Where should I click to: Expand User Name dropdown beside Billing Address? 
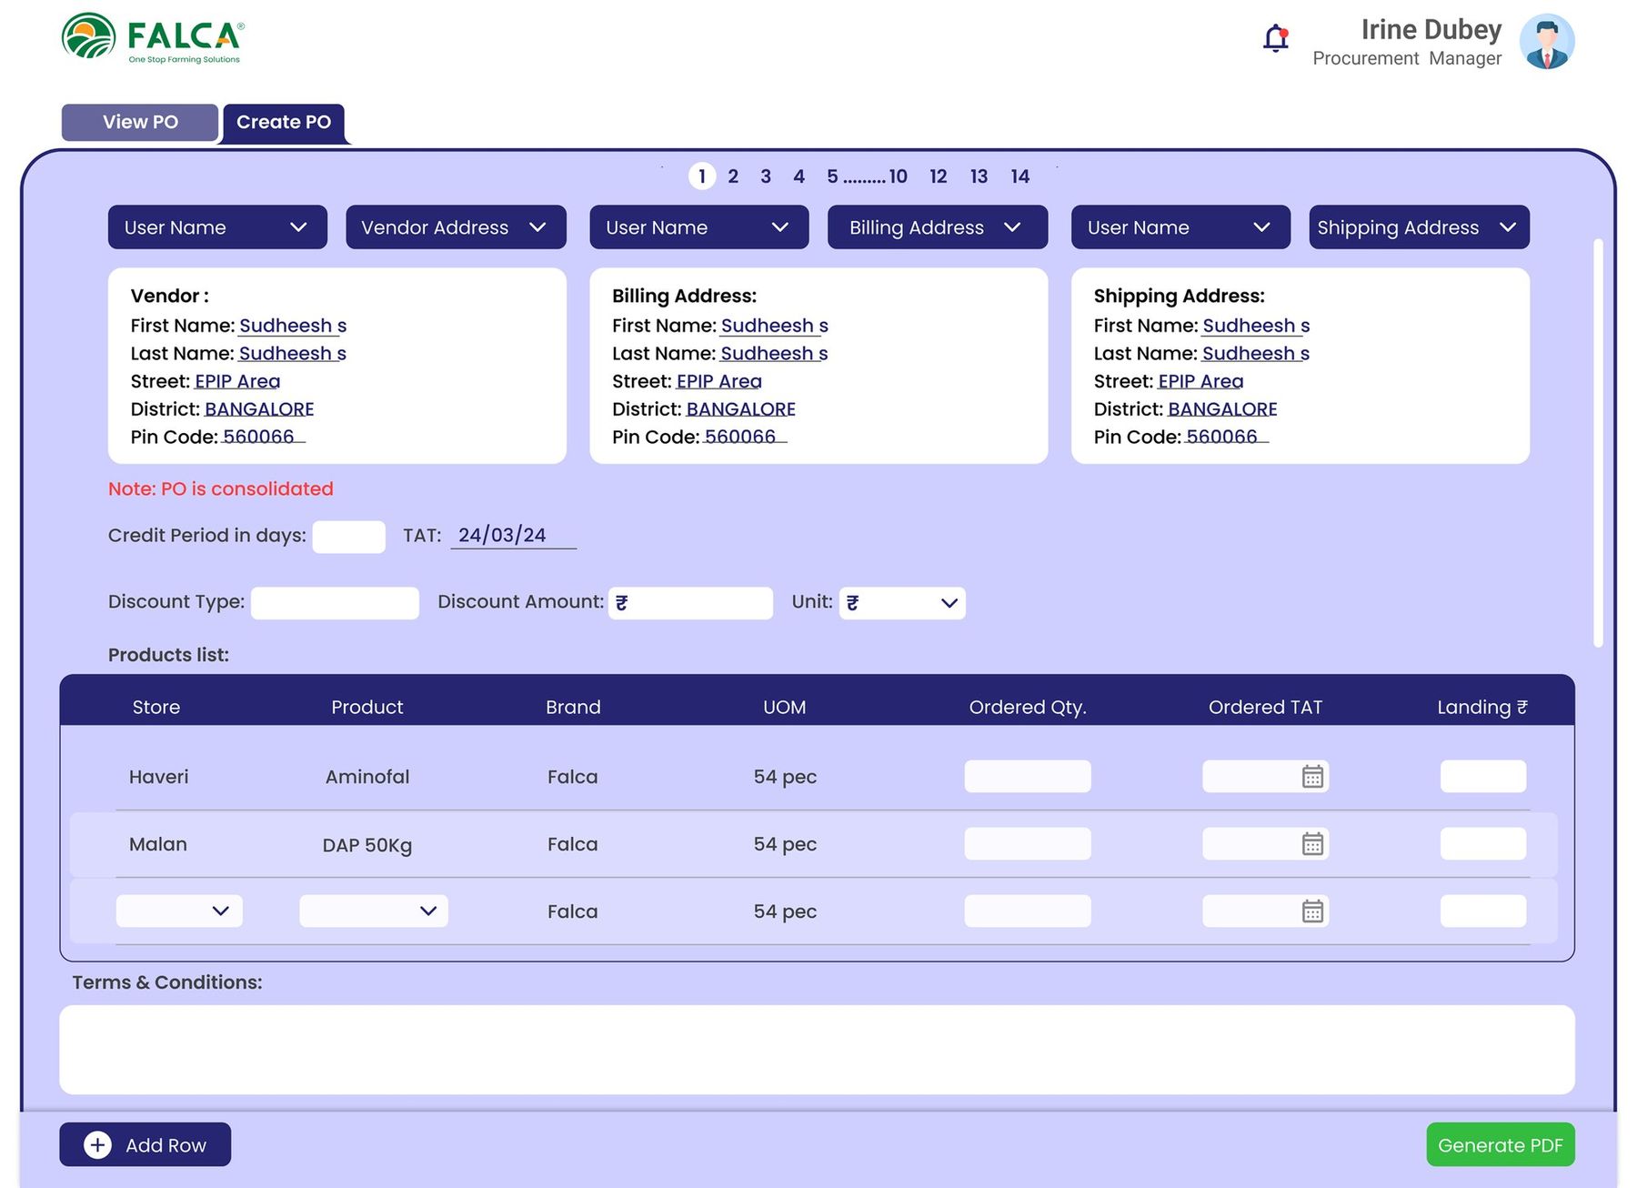click(x=699, y=227)
